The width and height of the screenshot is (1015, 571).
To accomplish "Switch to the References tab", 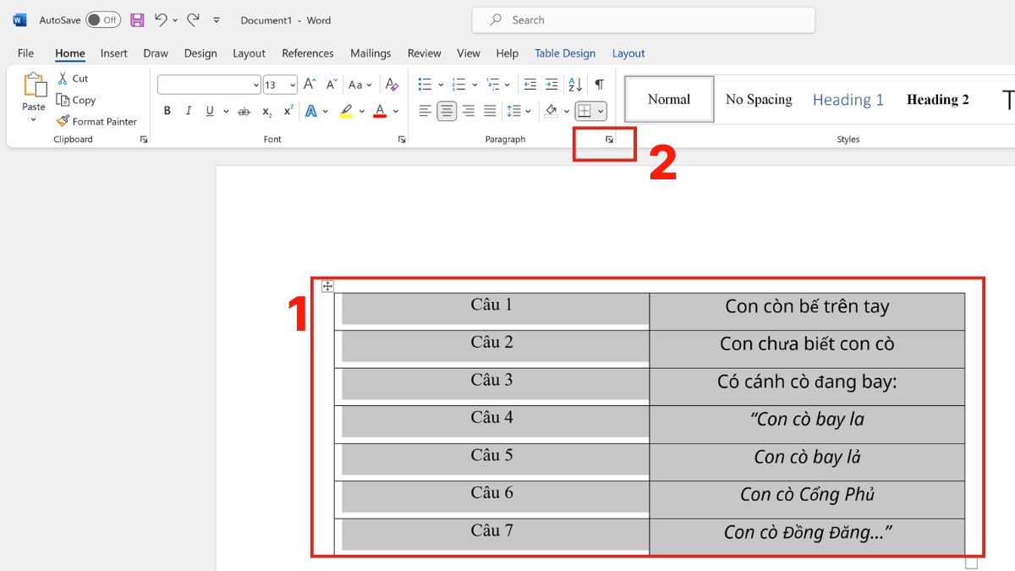I will (x=308, y=53).
